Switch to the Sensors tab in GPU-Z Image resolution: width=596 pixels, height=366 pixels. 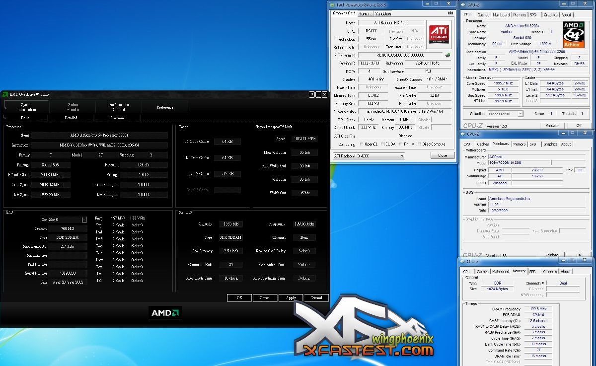tap(365, 14)
